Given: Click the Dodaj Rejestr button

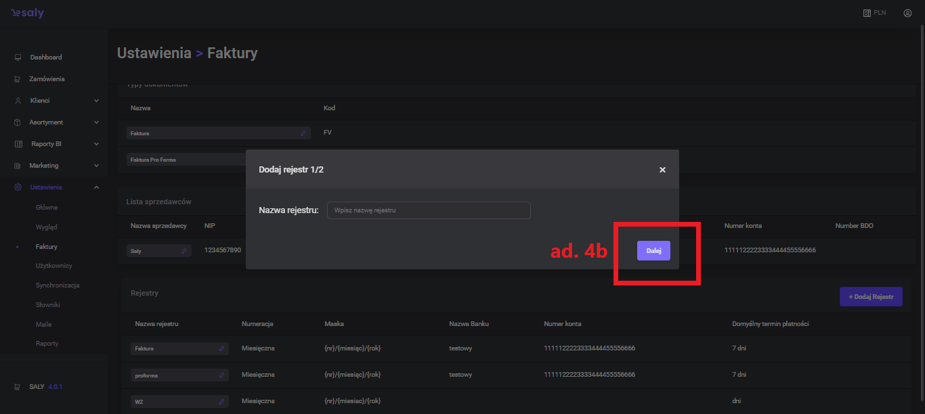Looking at the screenshot, I should coord(871,296).
